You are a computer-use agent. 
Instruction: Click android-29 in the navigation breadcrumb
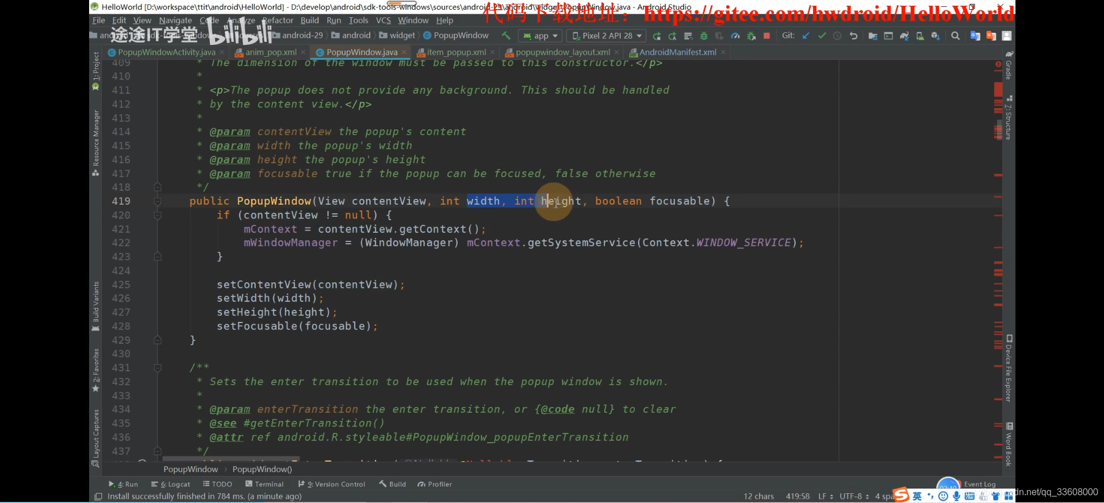[x=297, y=36]
